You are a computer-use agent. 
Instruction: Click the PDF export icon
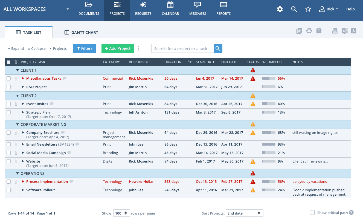[x=354, y=31]
